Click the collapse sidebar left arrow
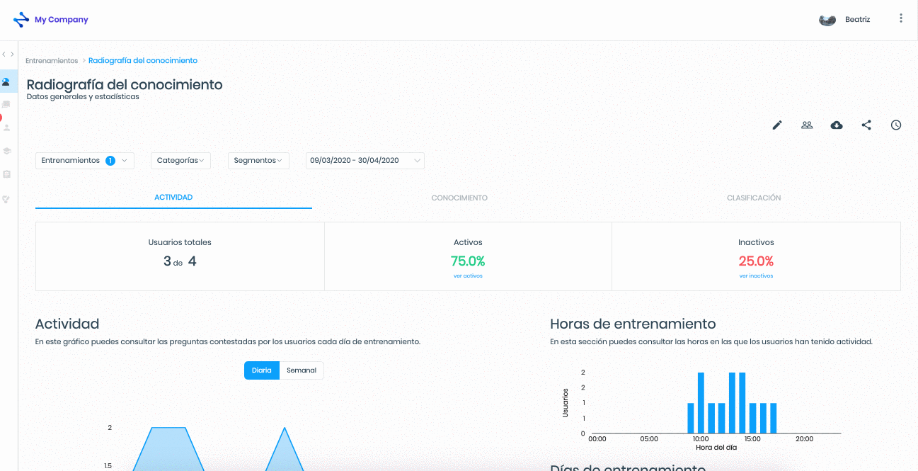 (4, 55)
